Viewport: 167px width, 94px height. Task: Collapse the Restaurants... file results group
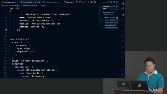[x=103, y=18]
